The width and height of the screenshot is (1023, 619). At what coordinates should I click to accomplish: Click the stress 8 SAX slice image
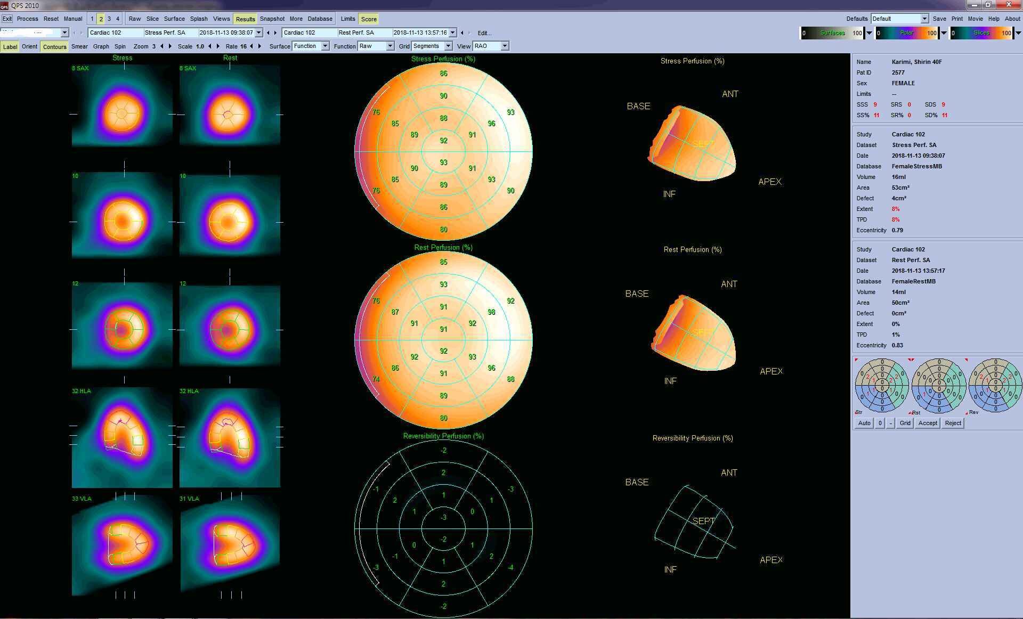122,105
